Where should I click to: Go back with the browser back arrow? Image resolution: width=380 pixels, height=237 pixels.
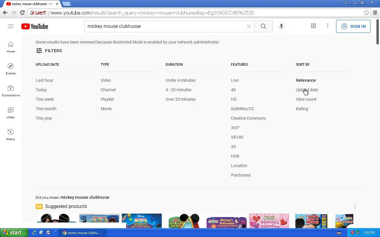click(x=5, y=12)
